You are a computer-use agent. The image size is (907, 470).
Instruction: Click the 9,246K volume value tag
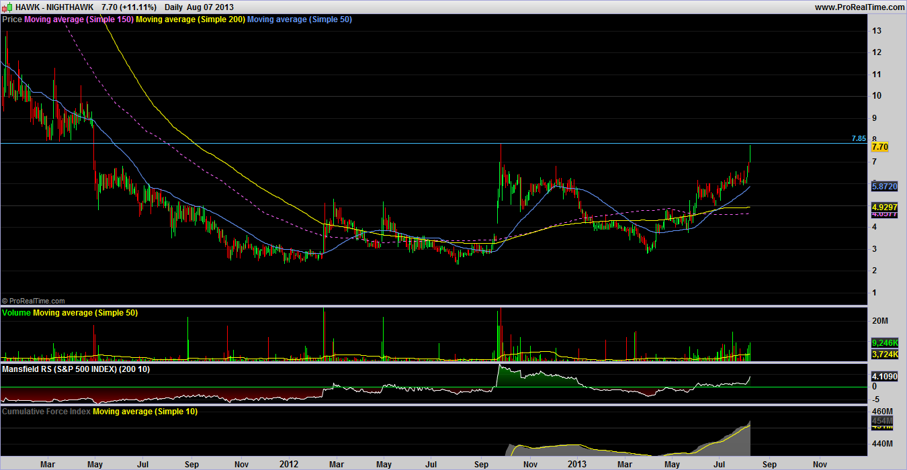point(885,342)
